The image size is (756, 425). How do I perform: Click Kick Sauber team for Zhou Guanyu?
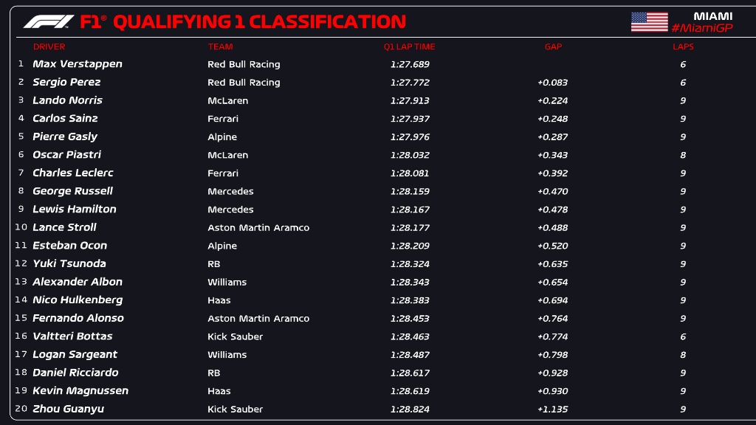click(236, 409)
